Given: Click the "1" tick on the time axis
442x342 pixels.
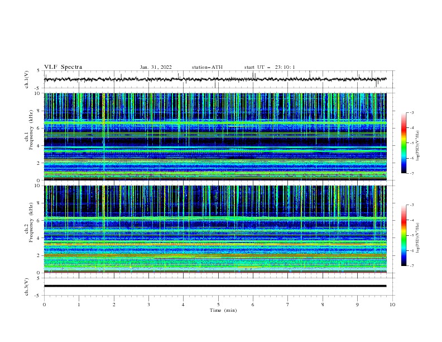Looking at the screenshot, I should (x=79, y=305).
